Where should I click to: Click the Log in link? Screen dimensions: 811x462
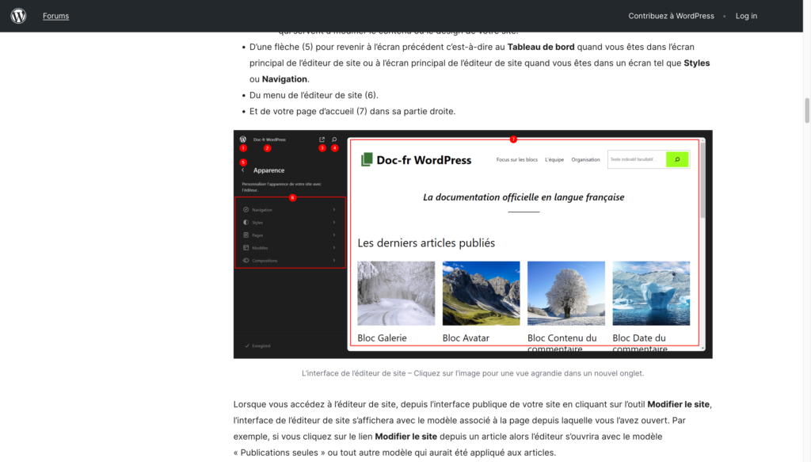coord(746,16)
